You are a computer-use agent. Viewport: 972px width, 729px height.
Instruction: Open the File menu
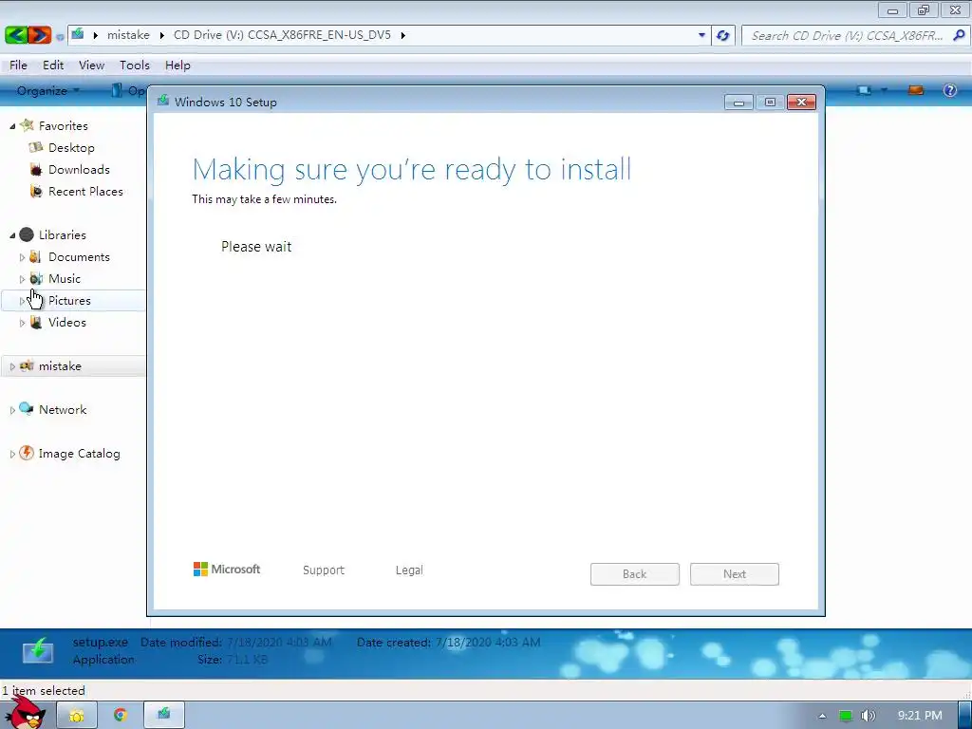point(18,65)
